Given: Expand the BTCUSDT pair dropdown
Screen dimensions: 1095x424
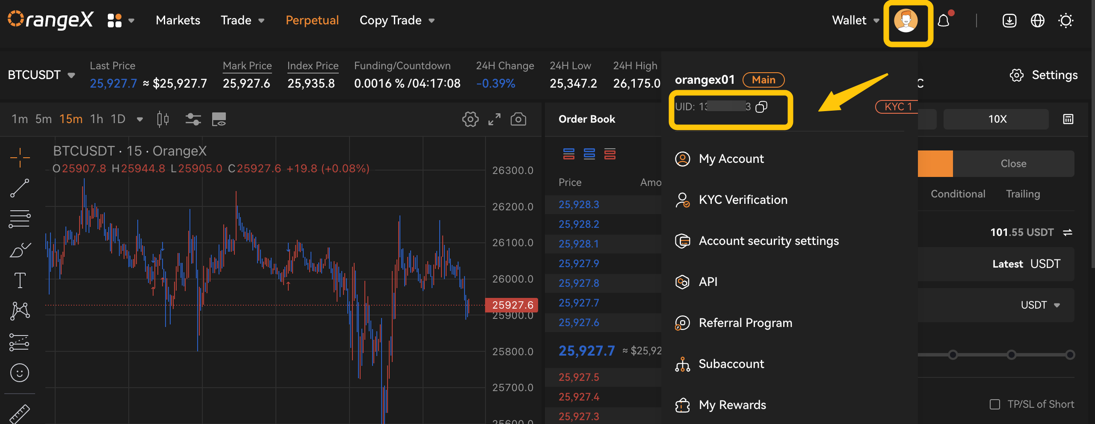Looking at the screenshot, I should (71, 75).
